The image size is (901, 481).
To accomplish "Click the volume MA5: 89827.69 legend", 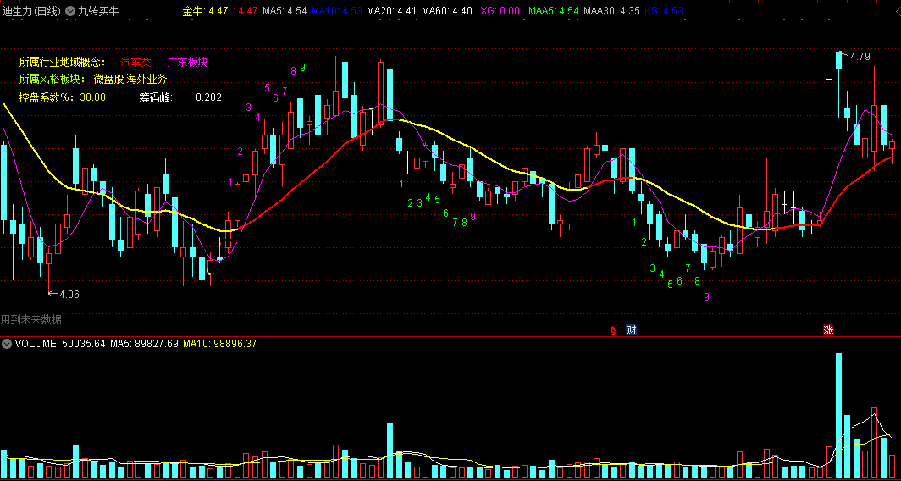I will [x=144, y=344].
